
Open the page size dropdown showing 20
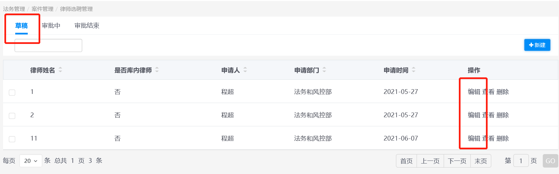click(31, 161)
